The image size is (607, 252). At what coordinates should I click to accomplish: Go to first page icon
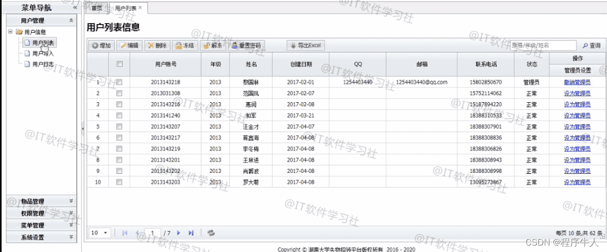(x=125, y=233)
